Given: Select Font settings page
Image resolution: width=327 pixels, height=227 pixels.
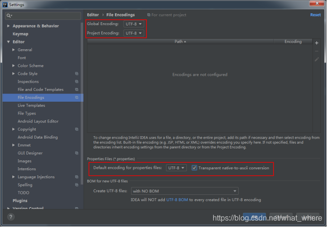Looking at the screenshot, I should click(x=22, y=58).
